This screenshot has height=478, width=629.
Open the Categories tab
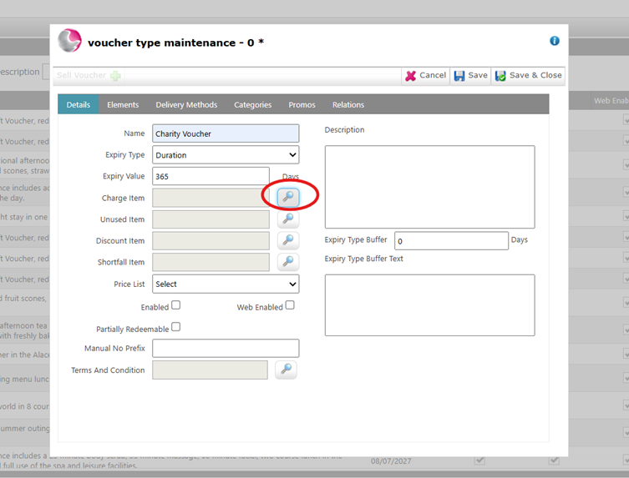253,104
